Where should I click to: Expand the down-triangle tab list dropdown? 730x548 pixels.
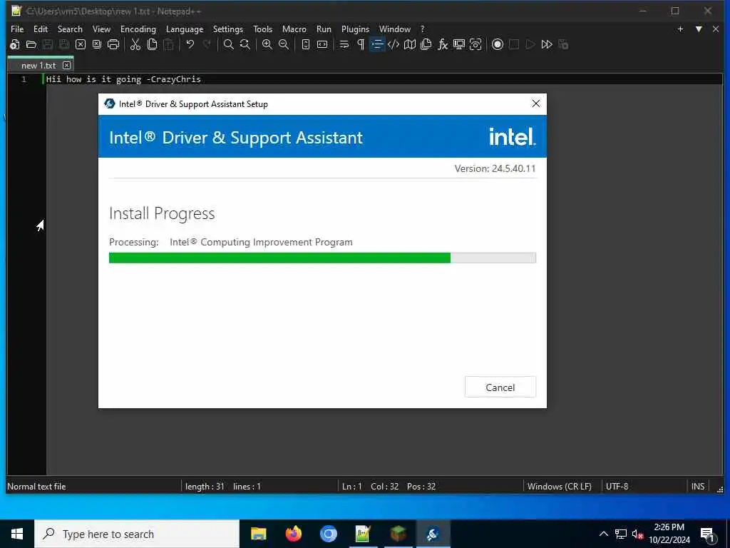699,29
